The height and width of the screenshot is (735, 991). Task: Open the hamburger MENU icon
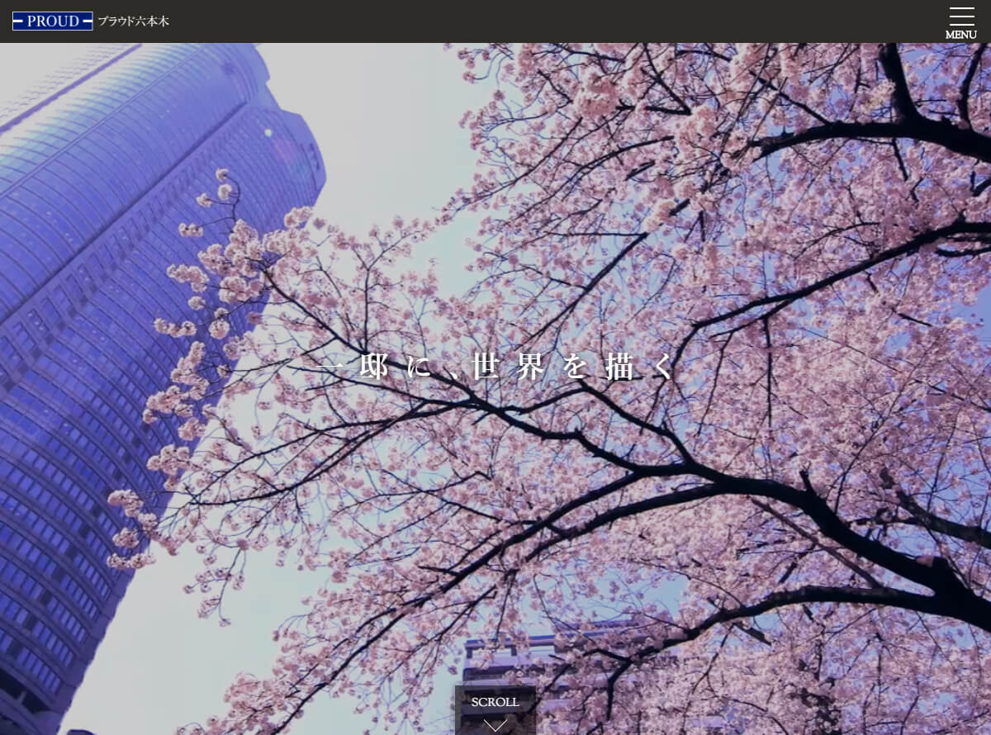960,22
